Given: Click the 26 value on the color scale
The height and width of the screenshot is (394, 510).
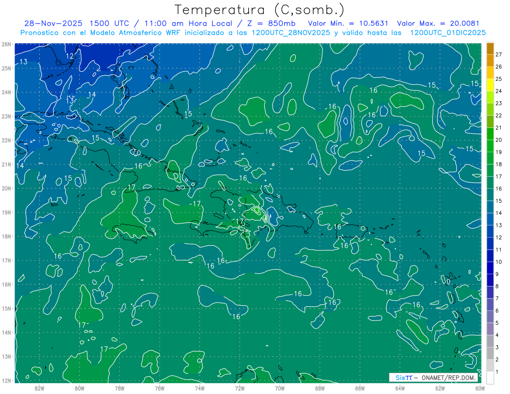Looking at the screenshot, I should coord(499,67).
